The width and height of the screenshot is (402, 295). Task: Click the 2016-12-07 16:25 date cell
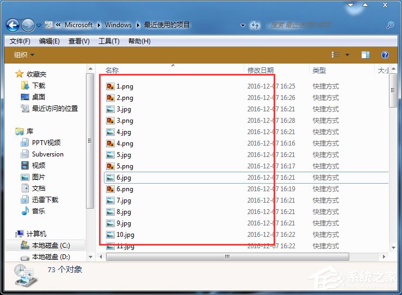click(271, 86)
